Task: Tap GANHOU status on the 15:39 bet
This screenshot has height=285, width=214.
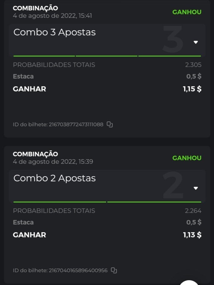Action: pyautogui.click(x=187, y=158)
